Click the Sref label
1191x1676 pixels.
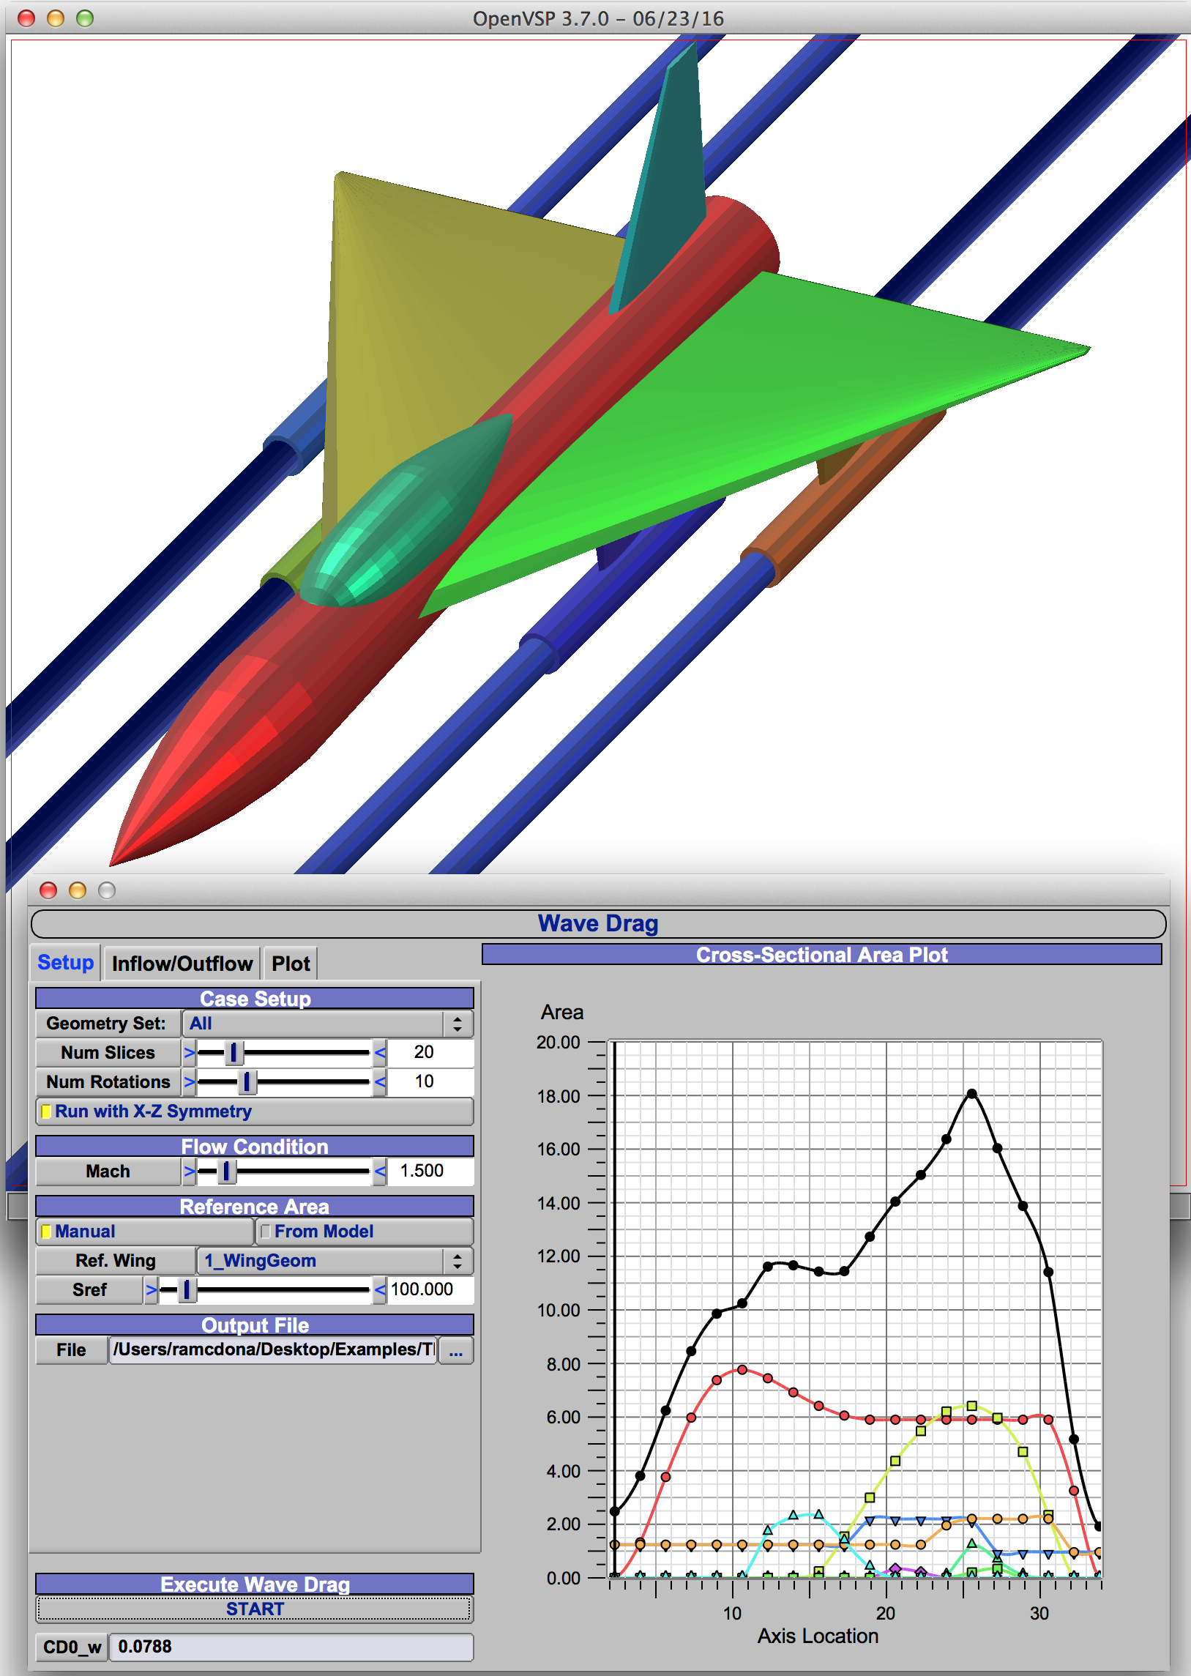(x=89, y=1289)
